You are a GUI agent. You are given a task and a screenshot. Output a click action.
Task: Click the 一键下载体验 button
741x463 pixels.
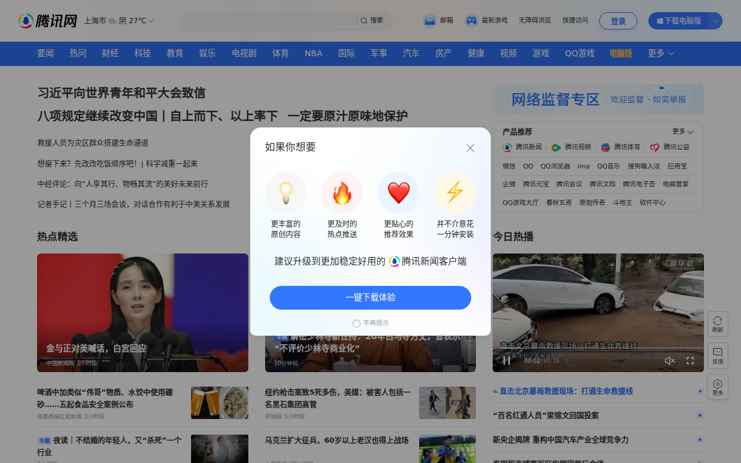(370, 297)
